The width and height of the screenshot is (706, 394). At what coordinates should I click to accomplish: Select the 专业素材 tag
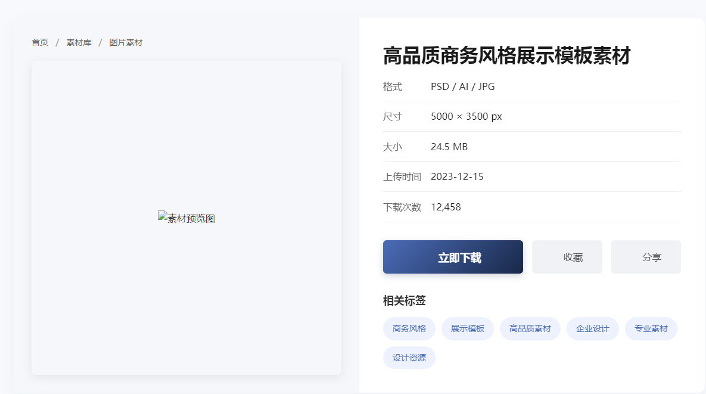pyautogui.click(x=651, y=328)
